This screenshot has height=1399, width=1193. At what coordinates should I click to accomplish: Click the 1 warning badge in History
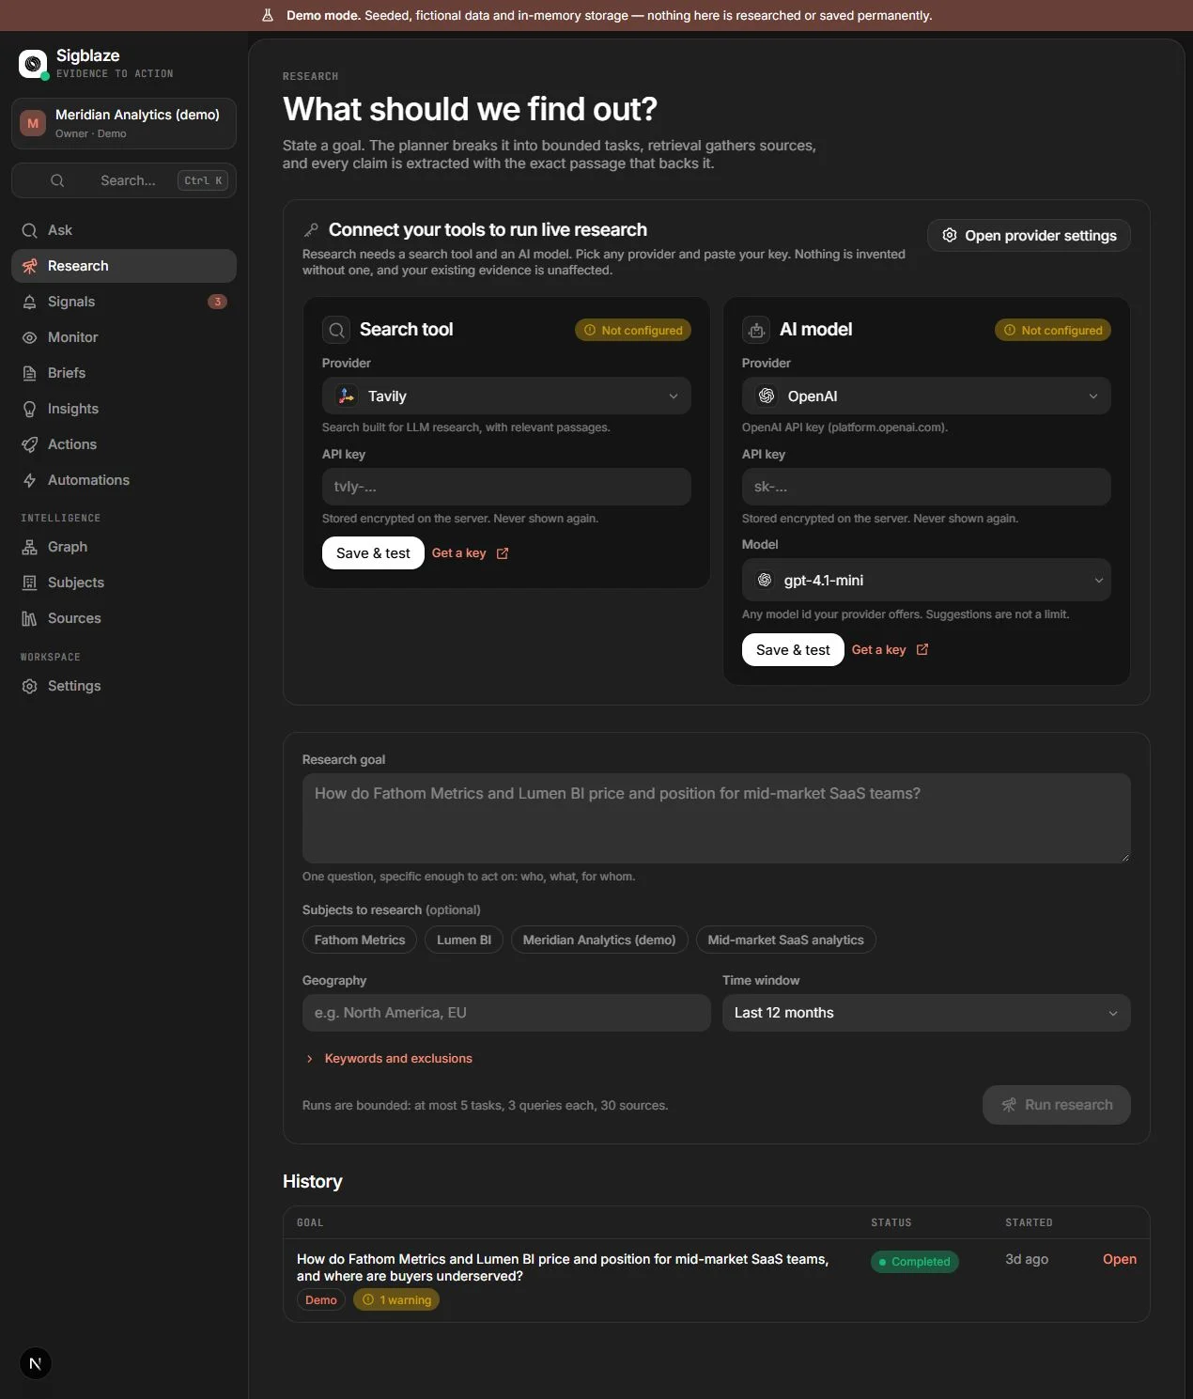(396, 1300)
